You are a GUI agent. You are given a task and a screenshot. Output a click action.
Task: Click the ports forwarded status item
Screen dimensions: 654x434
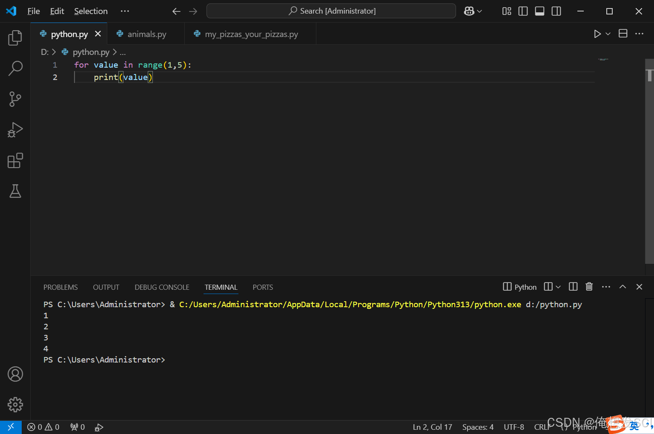[x=77, y=427]
